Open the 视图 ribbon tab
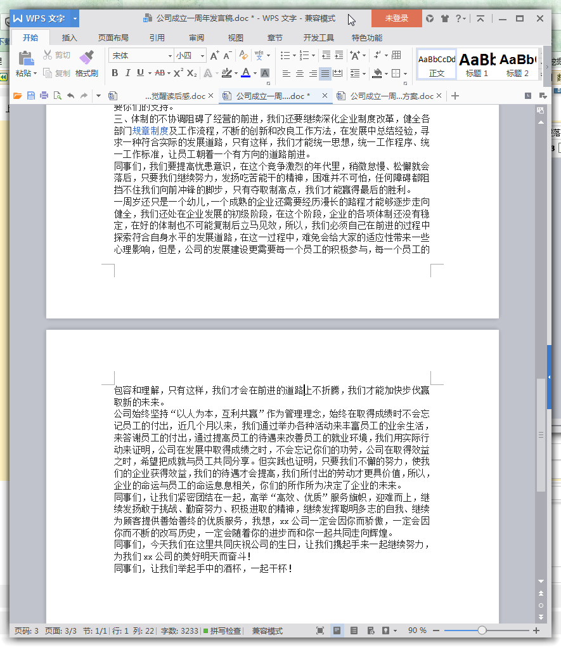561x647 pixels. tap(236, 38)
